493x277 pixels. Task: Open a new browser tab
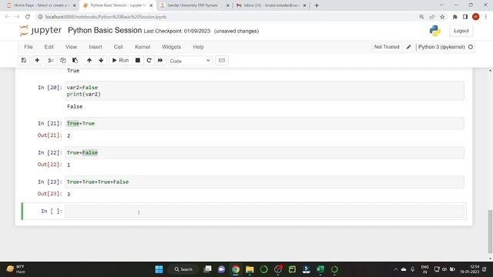click(317, 5)
